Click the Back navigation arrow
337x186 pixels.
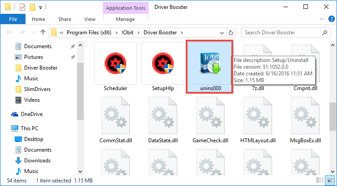(9, 33)
